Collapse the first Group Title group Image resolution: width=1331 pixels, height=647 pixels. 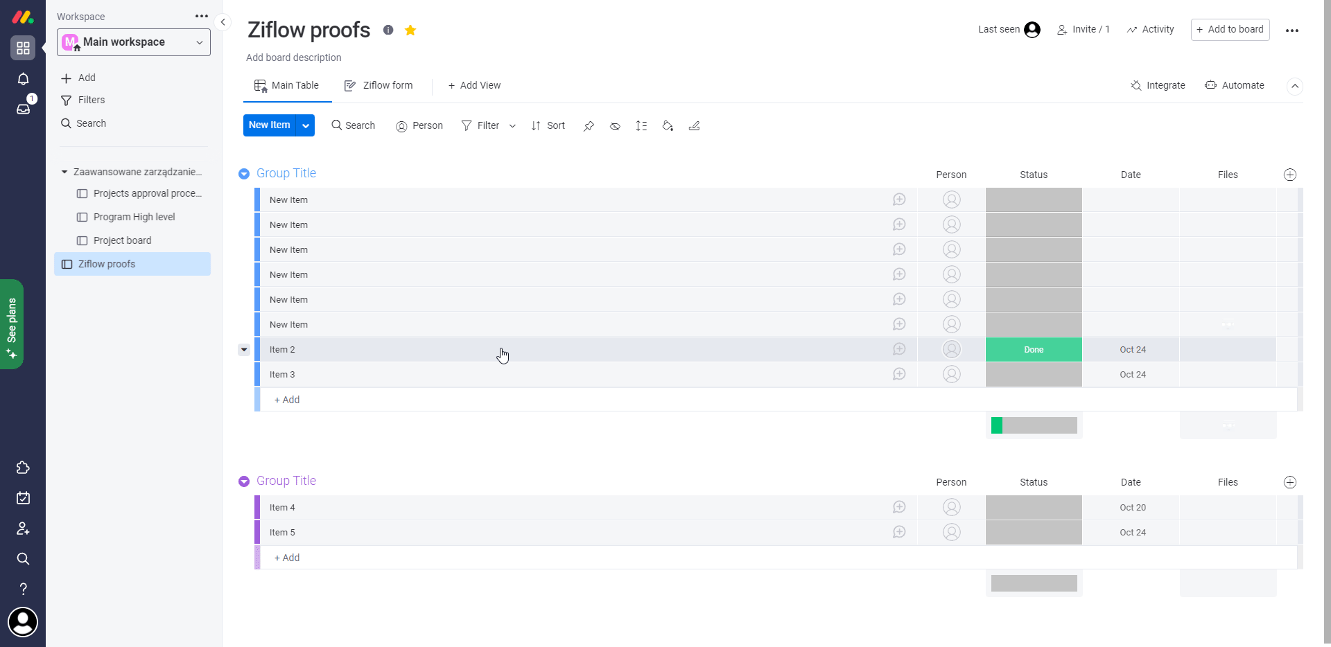coord(244,174)
